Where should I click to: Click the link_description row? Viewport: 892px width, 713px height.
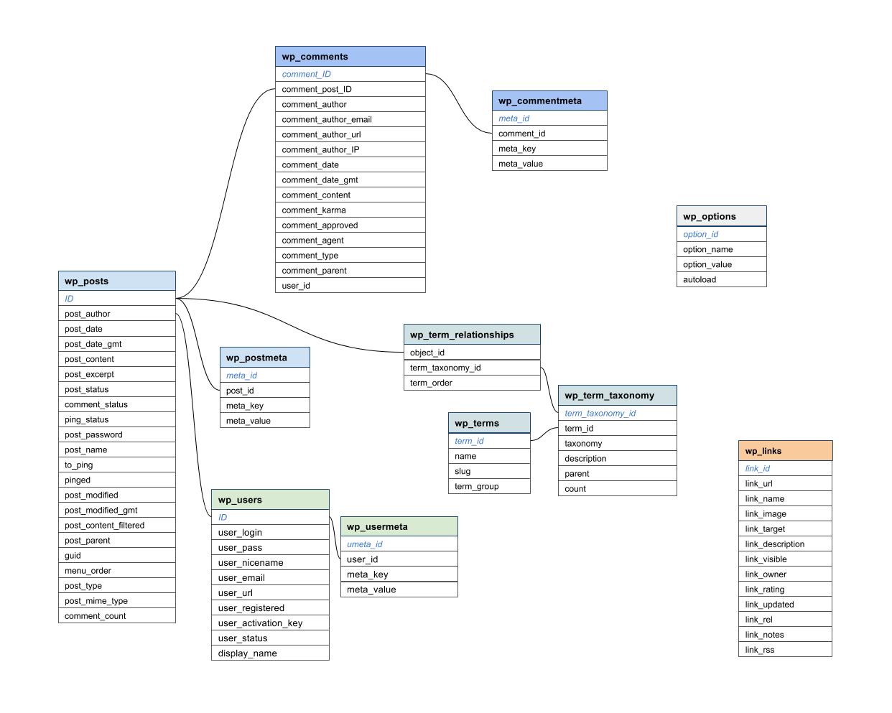[x=785, y=544]
